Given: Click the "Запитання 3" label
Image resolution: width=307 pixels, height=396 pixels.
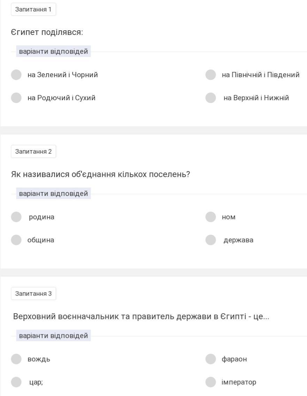Looking at the screenshot, I should click(x=33, y=294).
